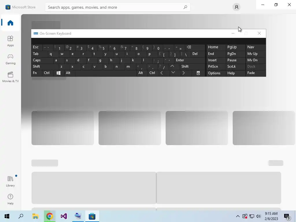The height and width of the screenshot is (222, 296).
Task: Open the Windows Start menu
Action: click(7, 216)
